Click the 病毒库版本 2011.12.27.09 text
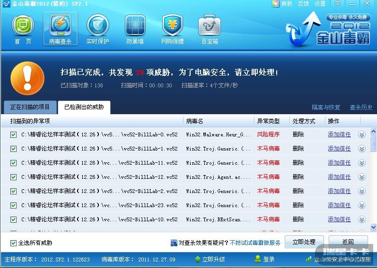 139,260
